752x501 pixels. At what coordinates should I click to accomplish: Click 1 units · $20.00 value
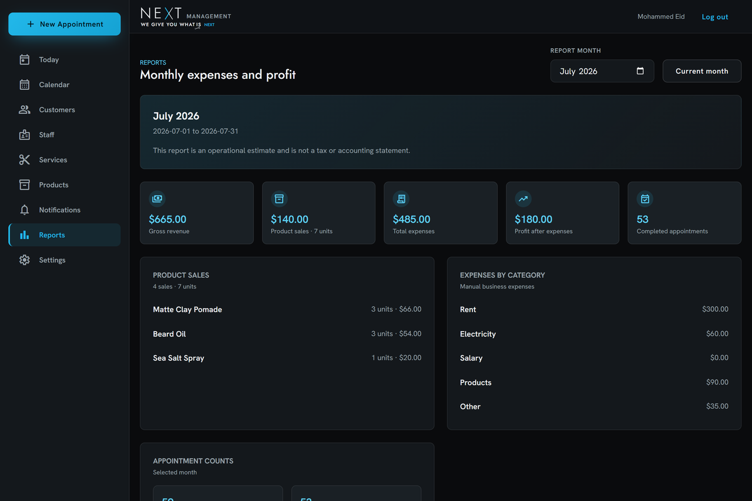(397, 357)
